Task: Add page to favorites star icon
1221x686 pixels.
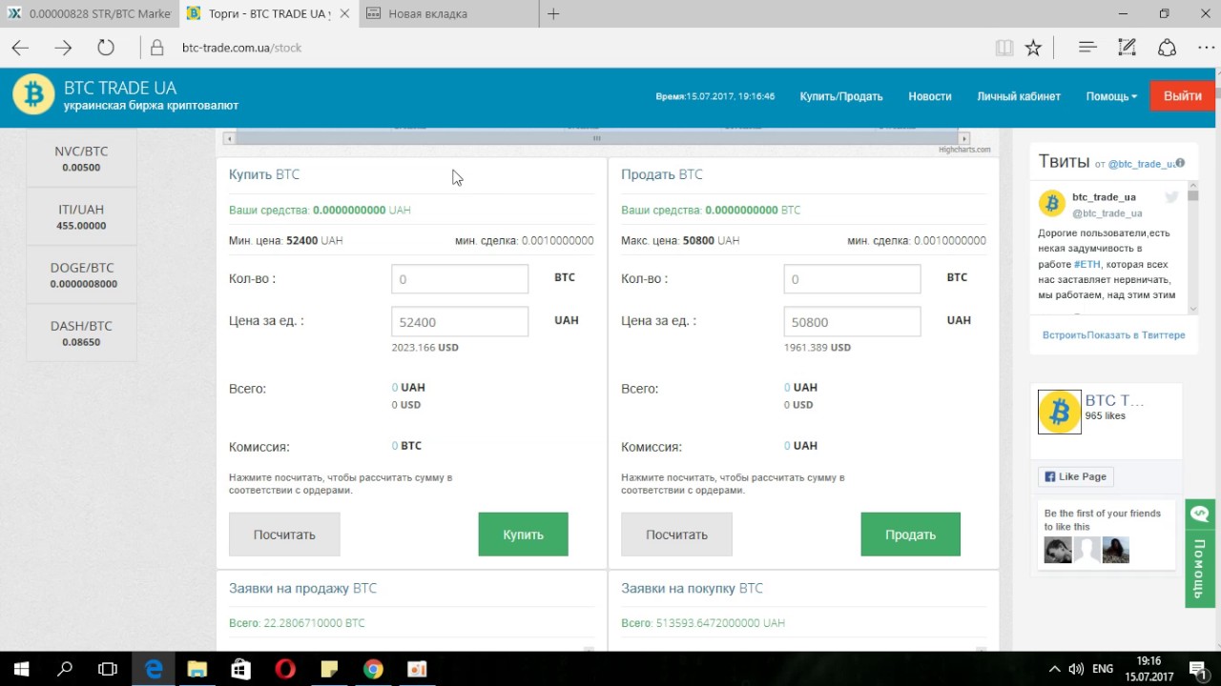Action: [1033, 48]
